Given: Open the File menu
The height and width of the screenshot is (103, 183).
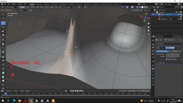Looking at the screenshot, I should coord(5,4).
